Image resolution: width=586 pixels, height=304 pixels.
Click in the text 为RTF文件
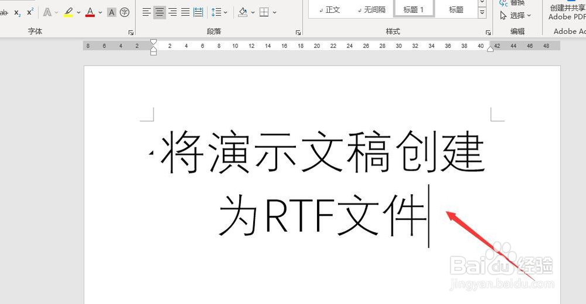click(x=322, y=216)
